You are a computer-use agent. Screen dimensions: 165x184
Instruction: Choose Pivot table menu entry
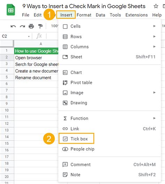pyautogui.click(x=110, y=83)
